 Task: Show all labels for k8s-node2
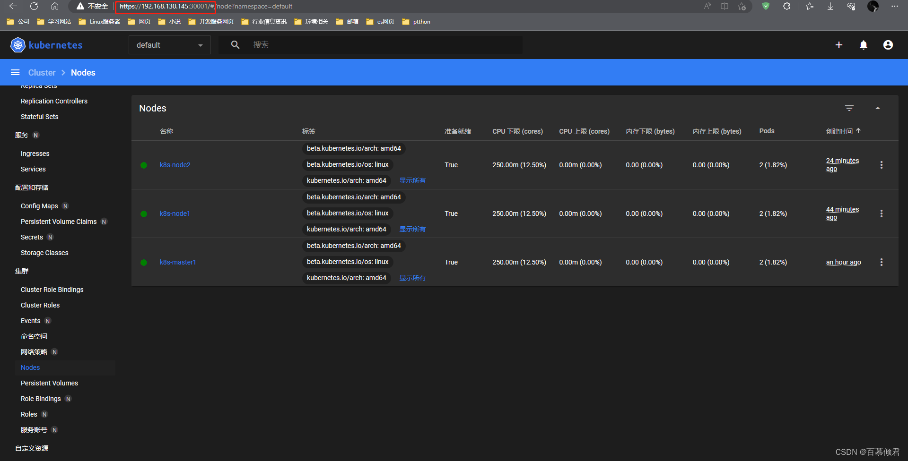[412, 180]
